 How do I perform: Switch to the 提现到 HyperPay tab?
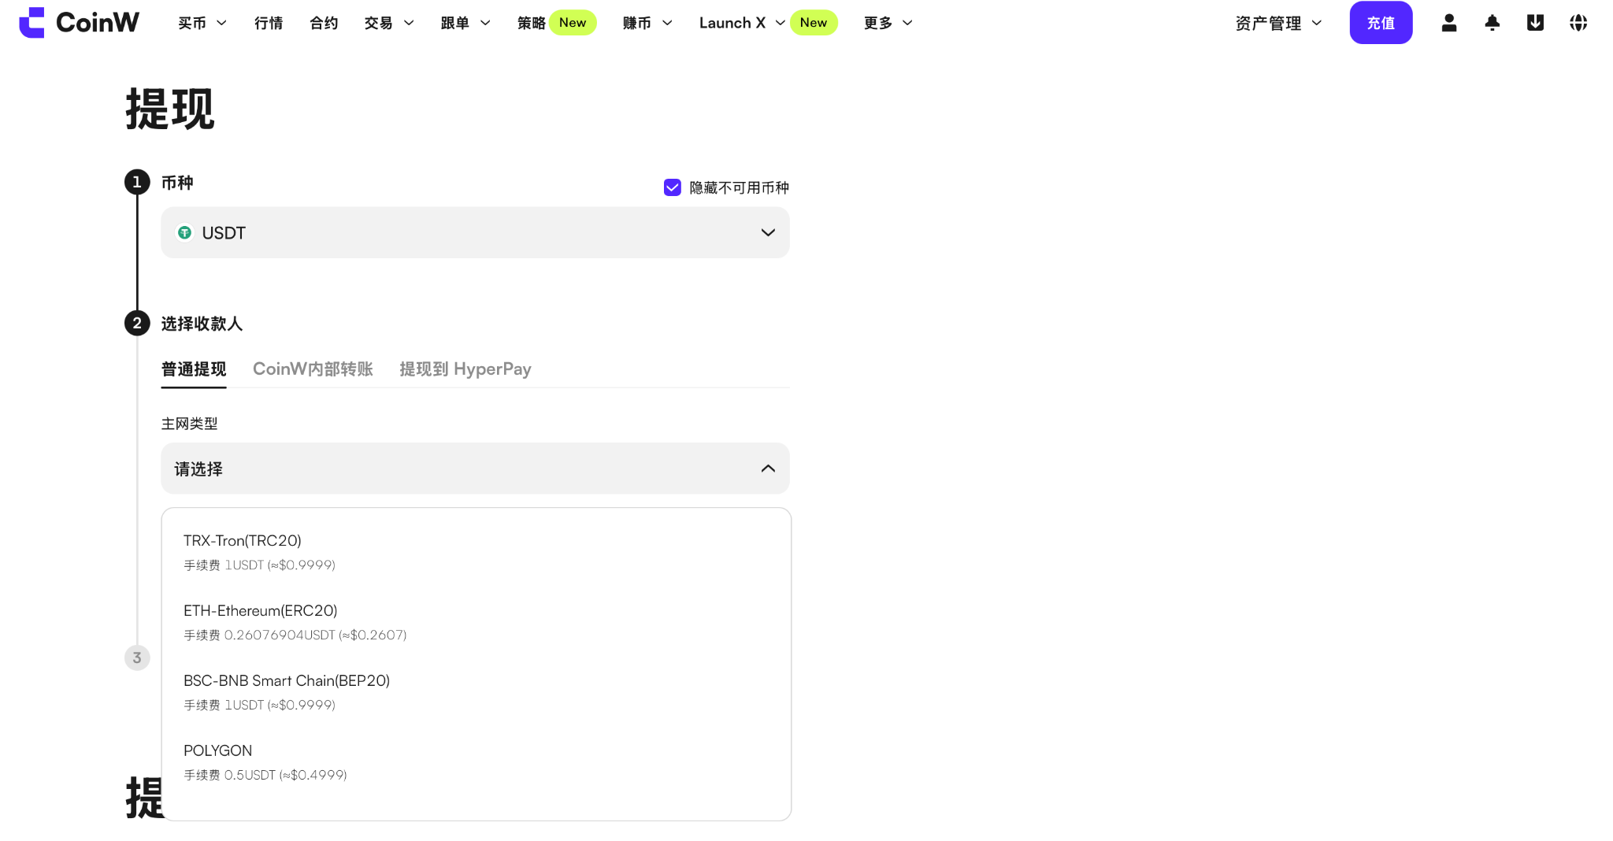coord(465,369)
